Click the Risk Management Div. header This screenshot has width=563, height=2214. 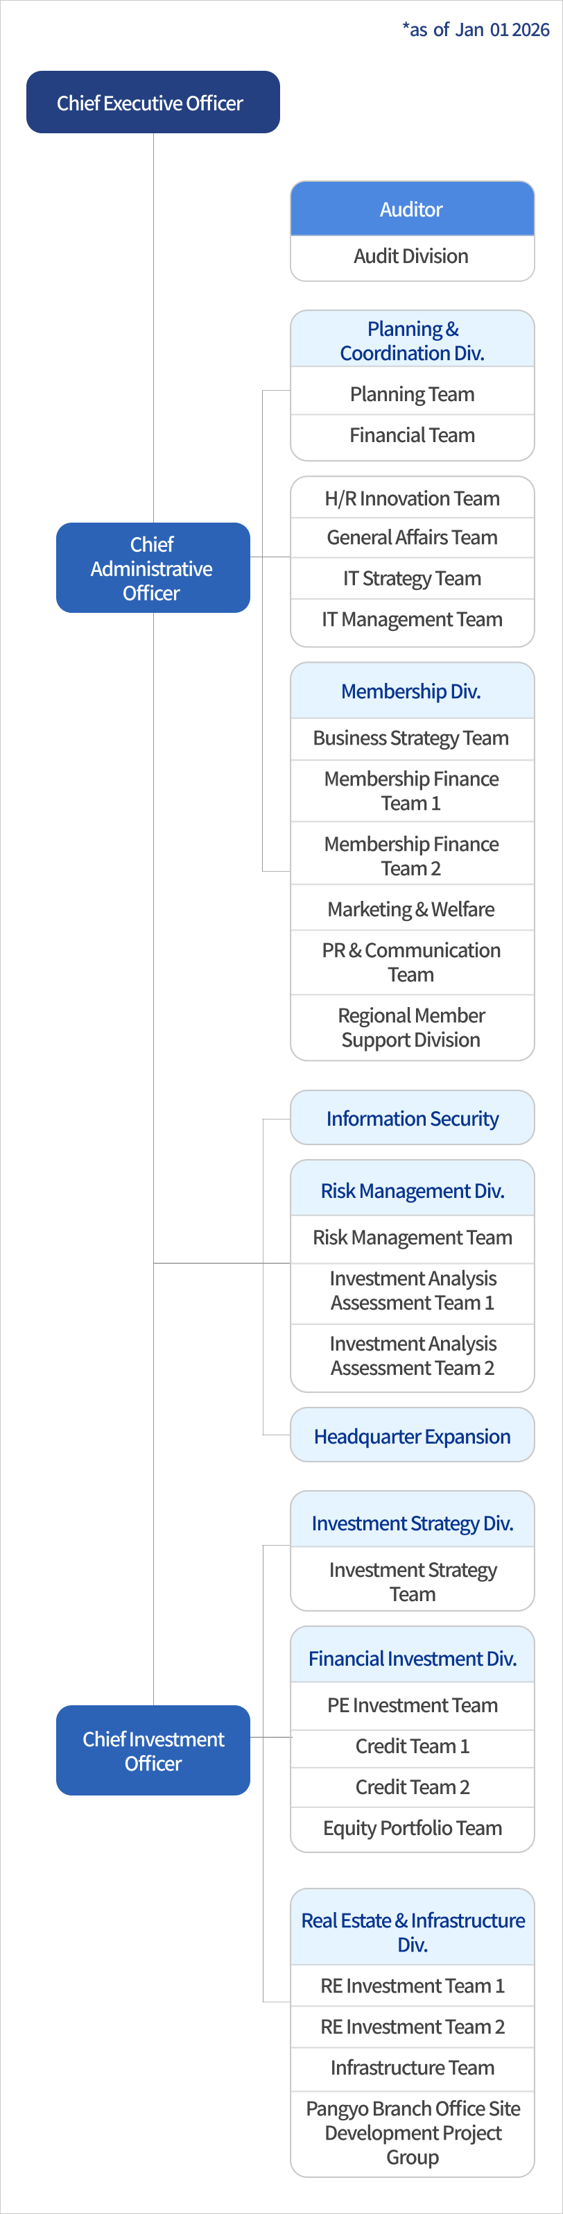coord(412,1190)
